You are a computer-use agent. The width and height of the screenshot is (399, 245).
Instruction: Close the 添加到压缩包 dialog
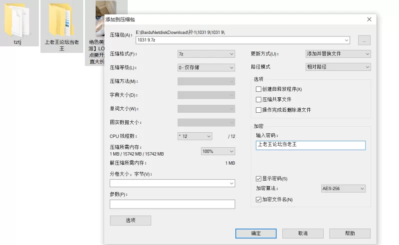[x=369, y=19]
